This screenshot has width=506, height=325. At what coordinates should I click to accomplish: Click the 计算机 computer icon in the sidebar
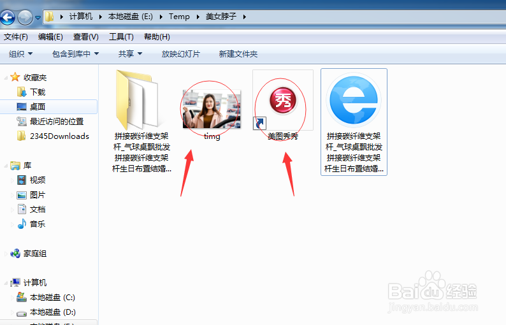point(15,283)
